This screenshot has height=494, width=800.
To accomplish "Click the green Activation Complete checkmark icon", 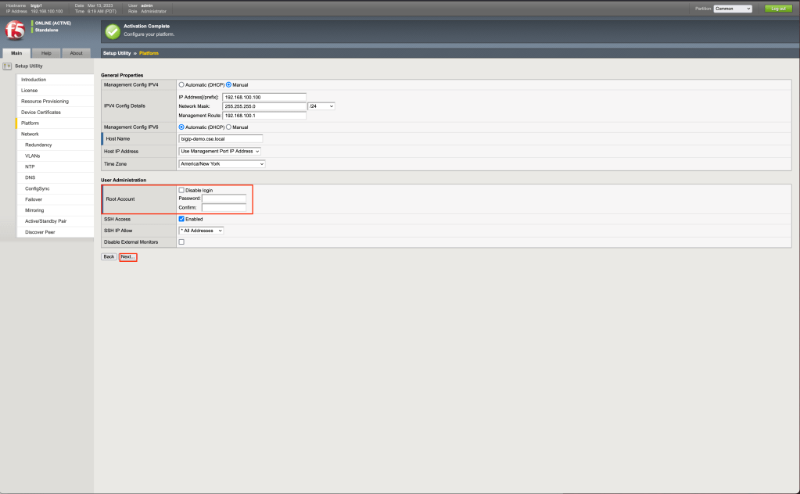I will [113, 30].
